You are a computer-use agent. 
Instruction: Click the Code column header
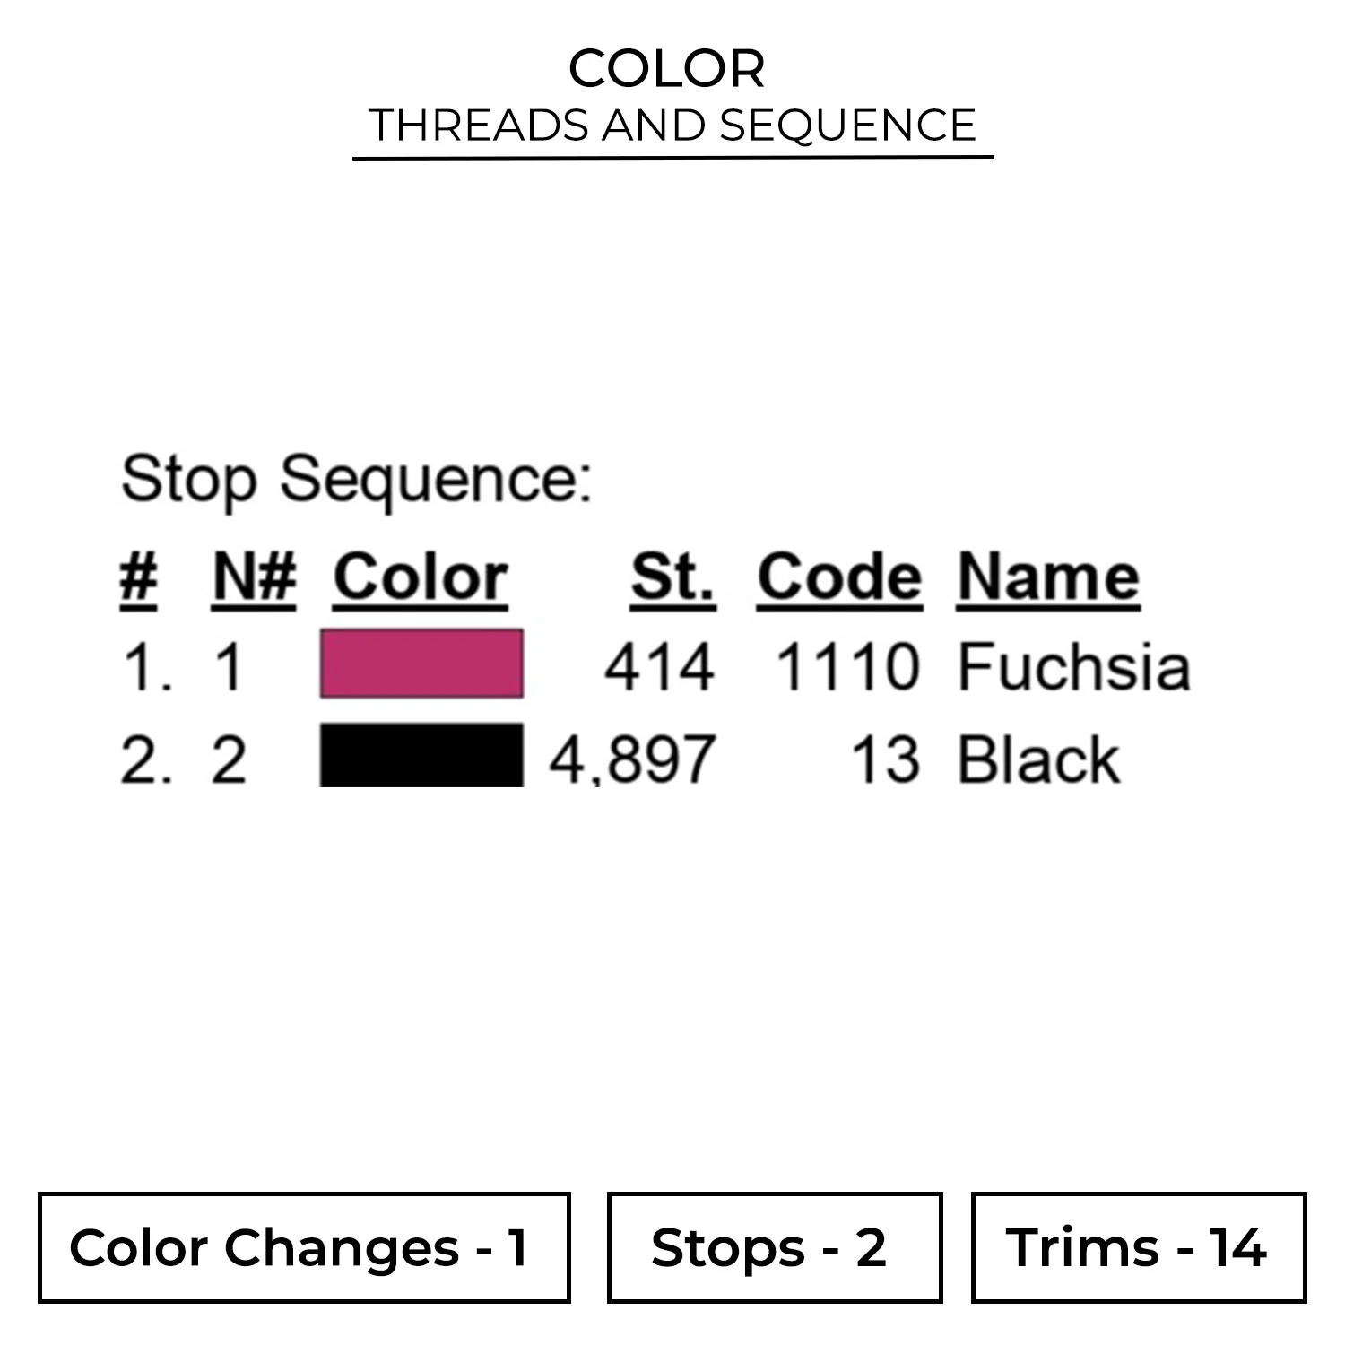coord(839,577)
